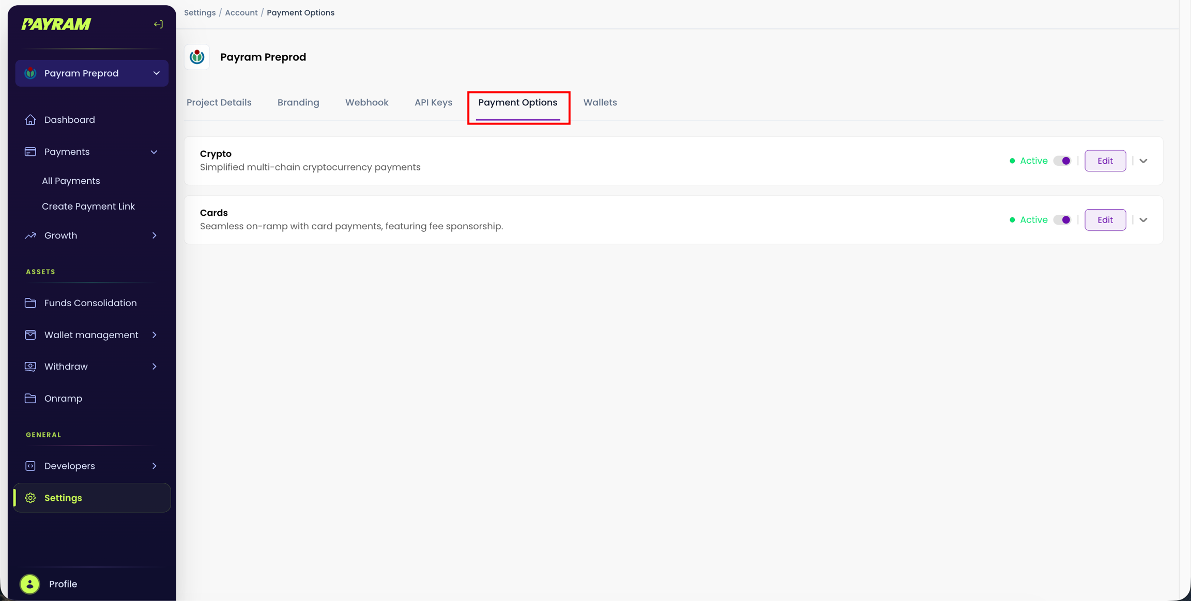This screenshot has height=601, width=1191.
Task: Click the Payram Preprod project logo
Action: coord(197,57)
